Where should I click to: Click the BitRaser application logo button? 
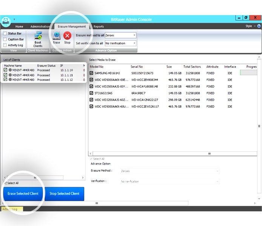pos(6,22)
